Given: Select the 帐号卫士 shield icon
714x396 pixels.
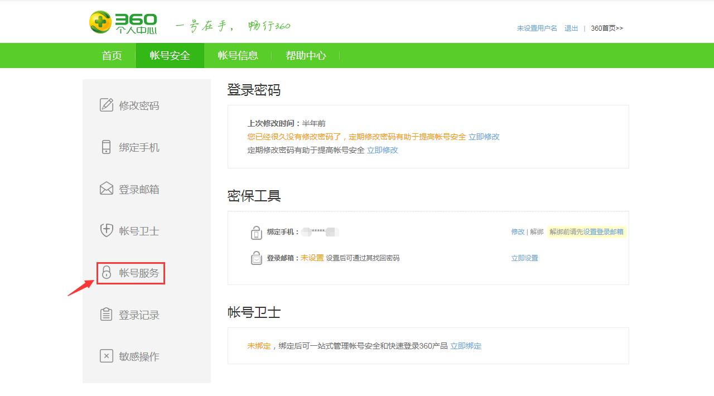Looking at the screenshot, I should point(106,231).
